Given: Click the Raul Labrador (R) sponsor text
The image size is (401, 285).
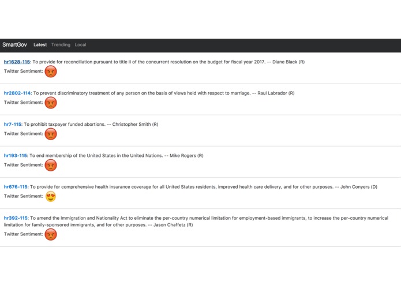Looking at the screenshot, I should pos(276,93).
